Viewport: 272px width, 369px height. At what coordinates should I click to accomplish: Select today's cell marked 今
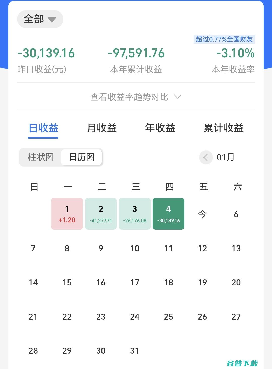point(202,214)
